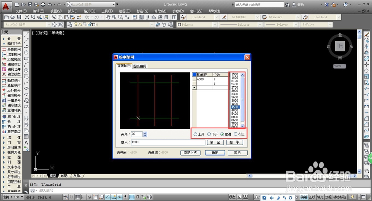This screenshot has height=201, width=372.
Task: Click the 轴改线型 tool
Action: [12, 74]
